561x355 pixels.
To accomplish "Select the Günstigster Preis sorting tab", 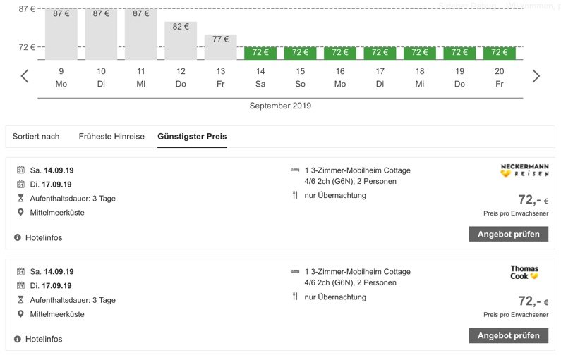I will [x=192, y=137].
